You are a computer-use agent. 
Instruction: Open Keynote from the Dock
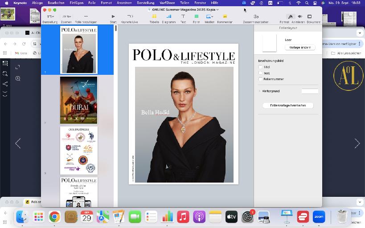click(287, 216)
